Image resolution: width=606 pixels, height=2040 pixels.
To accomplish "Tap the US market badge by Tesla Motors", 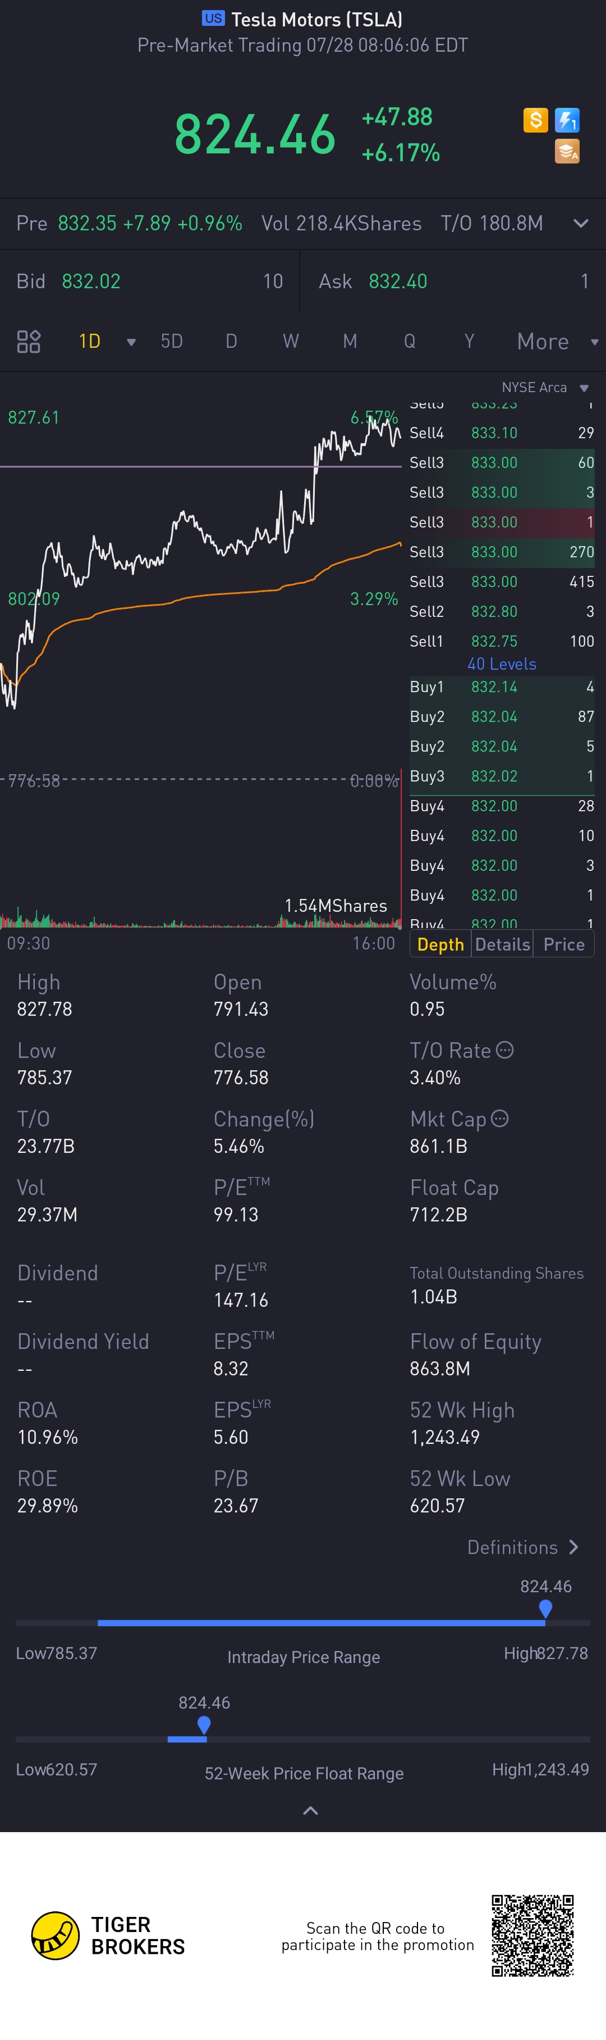I will (x=213, y=18).
